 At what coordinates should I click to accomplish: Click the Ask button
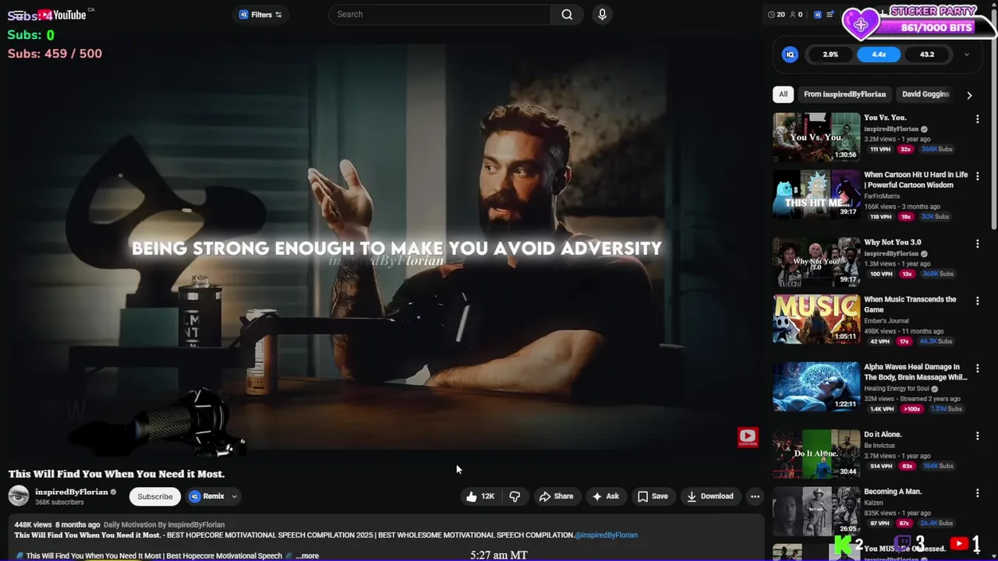coord(605,496)
